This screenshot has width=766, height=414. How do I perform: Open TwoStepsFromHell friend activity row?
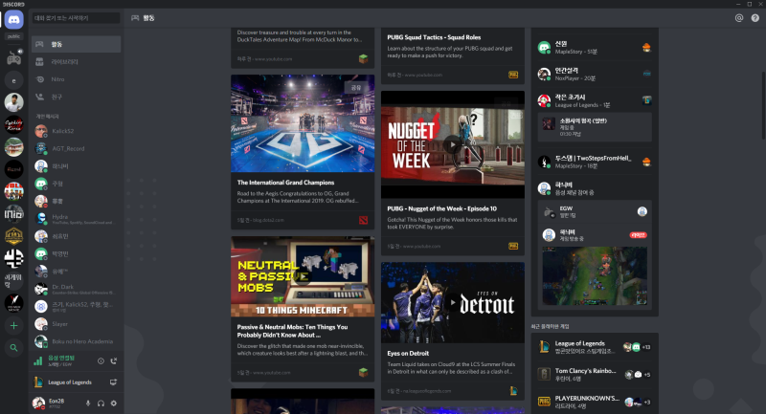point(595,162)
